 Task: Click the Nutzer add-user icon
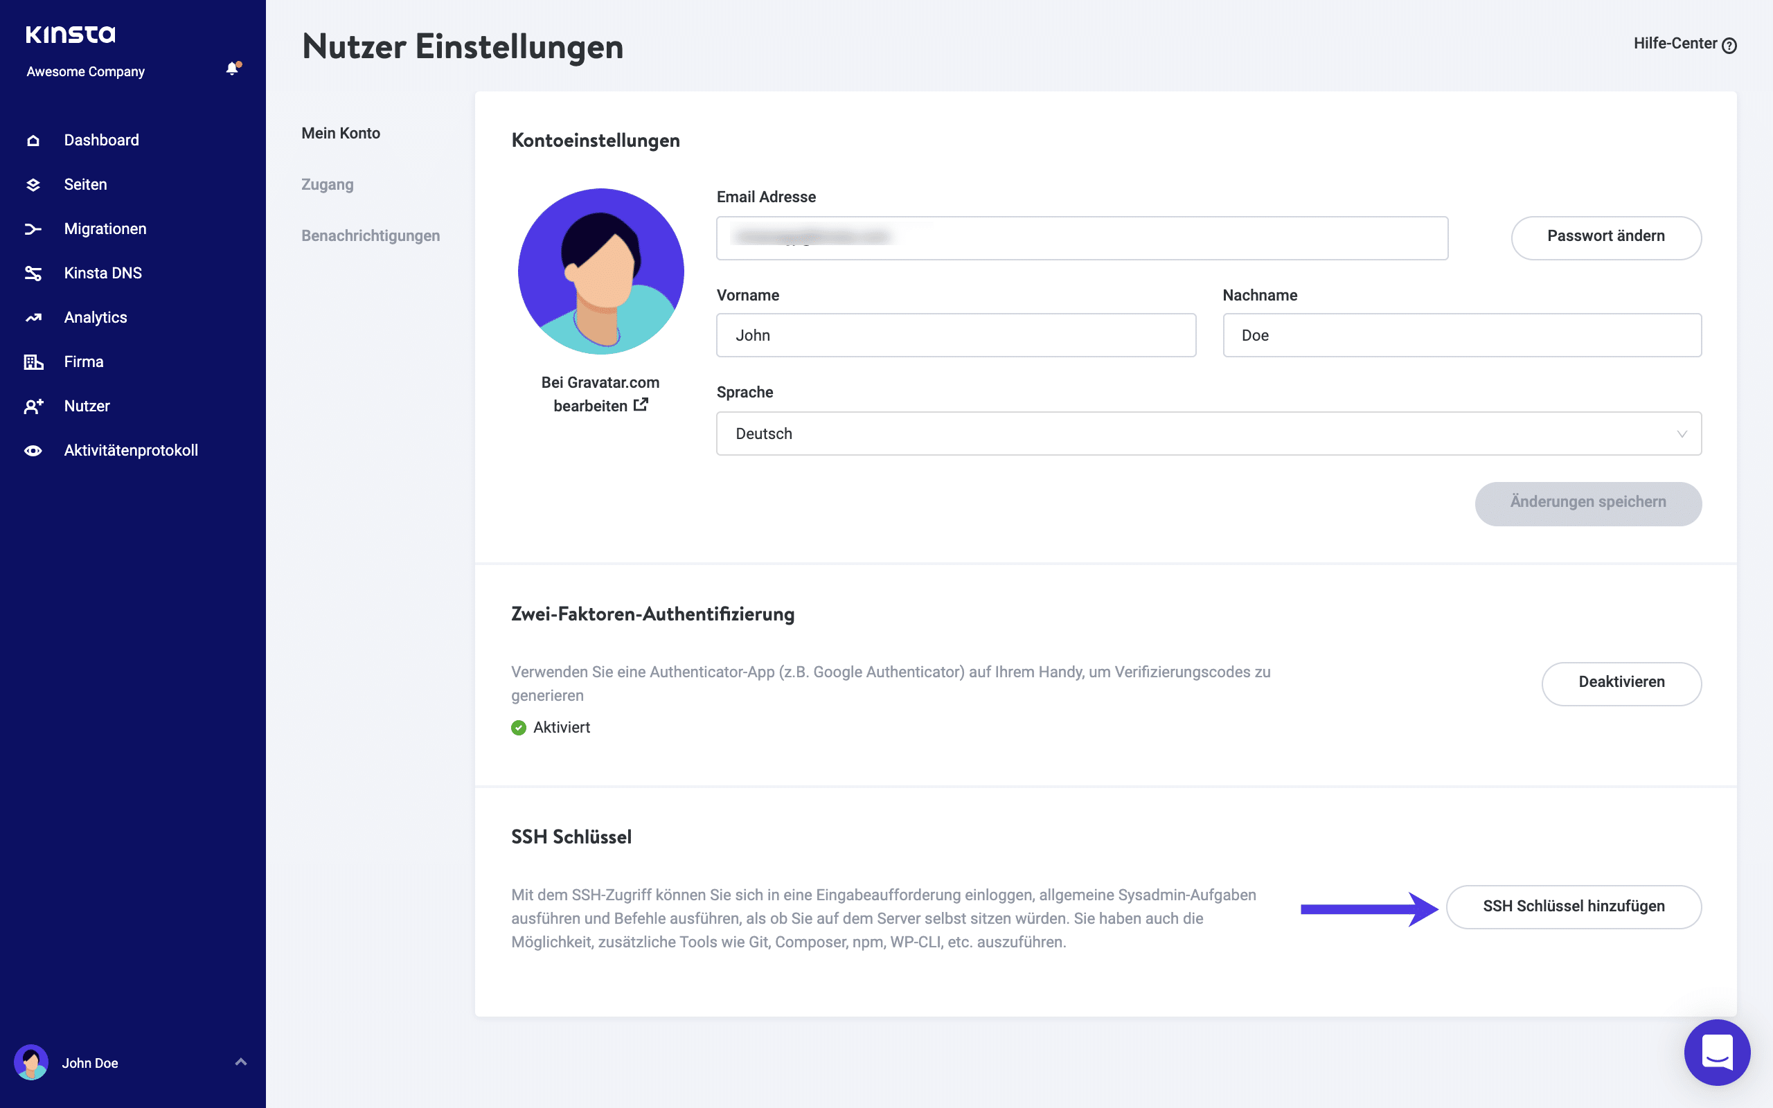click(x=33, y=406)
